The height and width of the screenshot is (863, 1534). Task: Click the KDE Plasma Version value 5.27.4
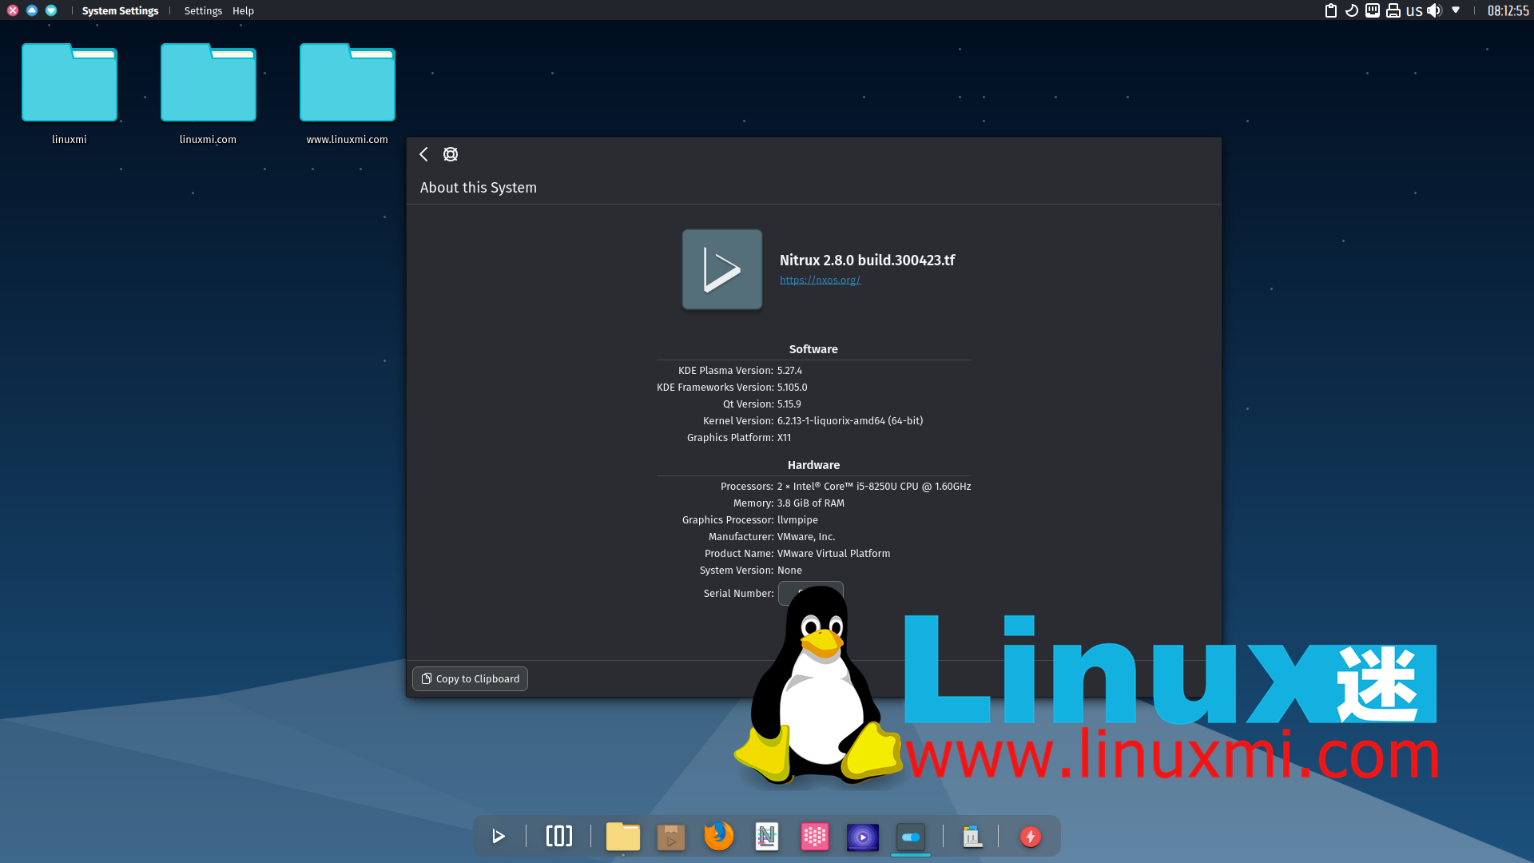(x=789, y=371)
